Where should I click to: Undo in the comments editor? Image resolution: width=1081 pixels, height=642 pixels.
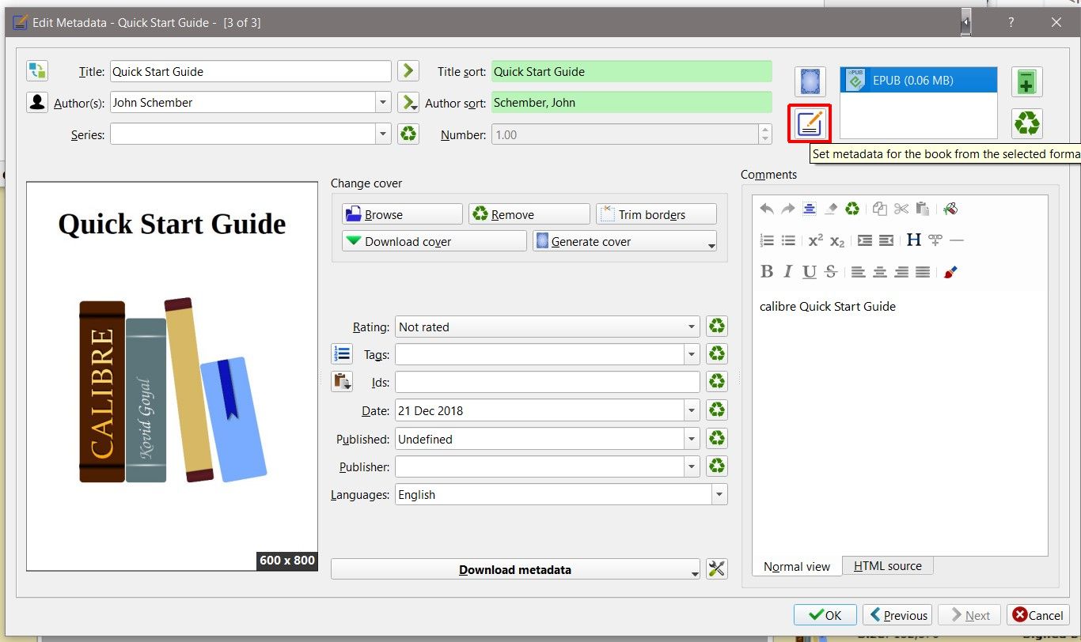(x=766, y=209)
